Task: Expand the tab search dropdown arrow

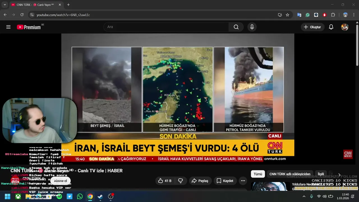Action: pos(5,5)
